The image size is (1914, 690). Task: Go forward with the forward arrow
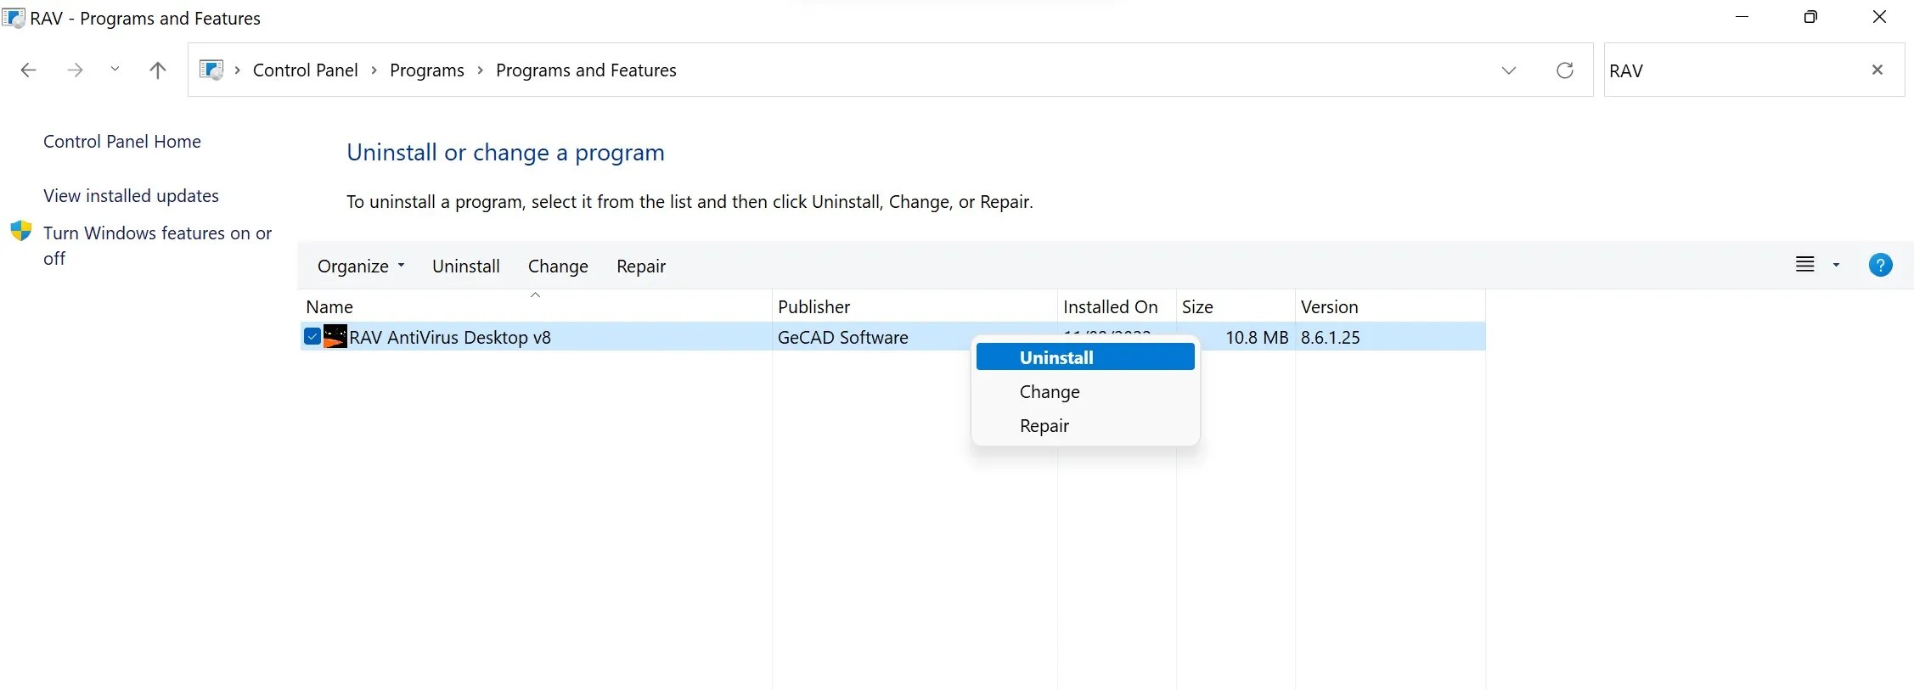[x=75, y=70]
